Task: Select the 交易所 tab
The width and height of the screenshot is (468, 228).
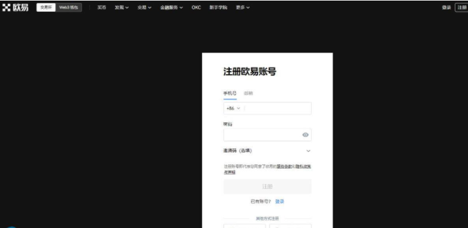Action: pos(46,7)
